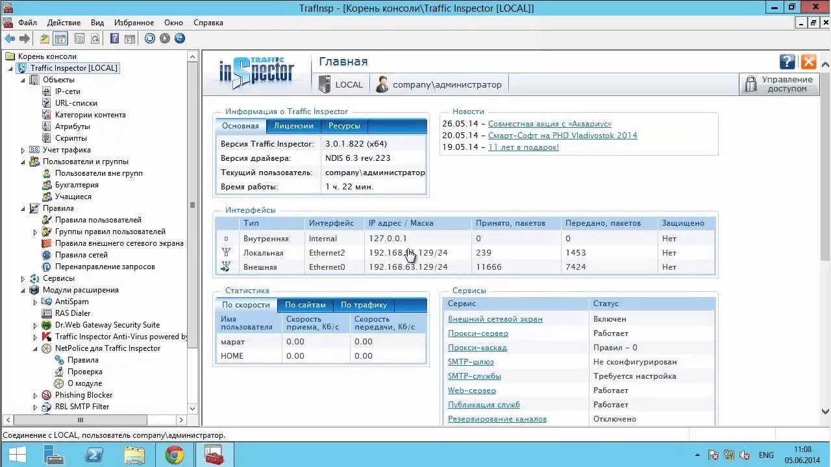This screenshot has height=467, width=831.
Task: Select Бухгалтерия group in the tree
Action: pos(77,185)
